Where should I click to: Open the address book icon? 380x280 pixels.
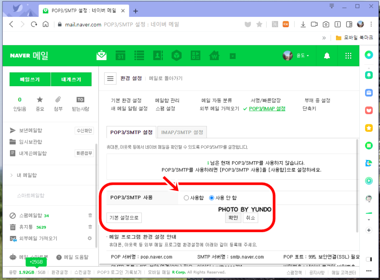158,55
